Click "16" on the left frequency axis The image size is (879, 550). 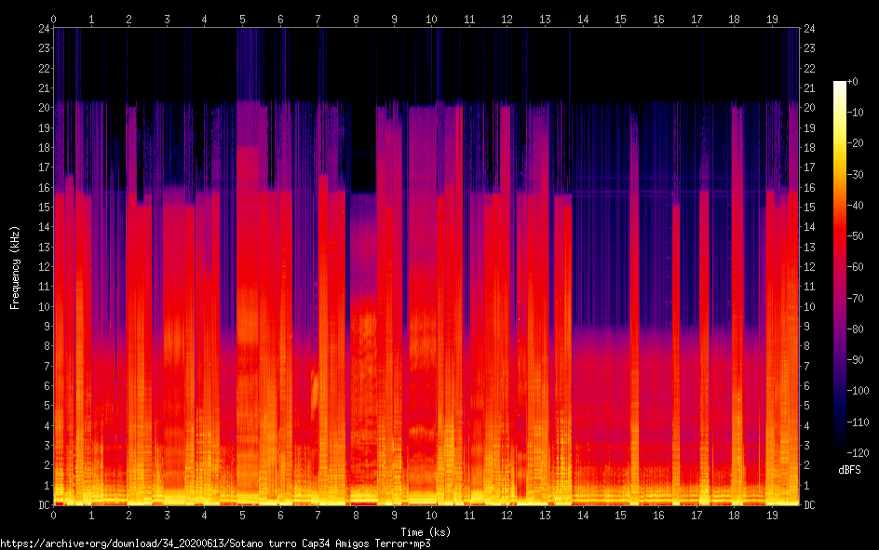[x=45, y=188]
